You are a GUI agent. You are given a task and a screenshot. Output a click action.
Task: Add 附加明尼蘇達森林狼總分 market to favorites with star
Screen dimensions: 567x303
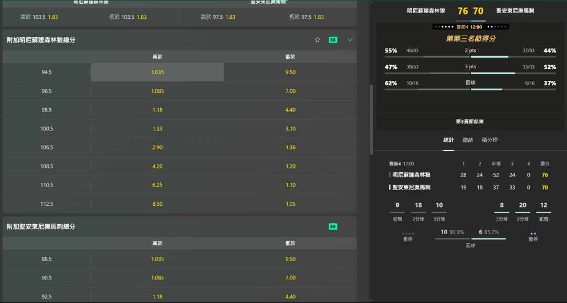pyautogui.click(x=317, y=40)
